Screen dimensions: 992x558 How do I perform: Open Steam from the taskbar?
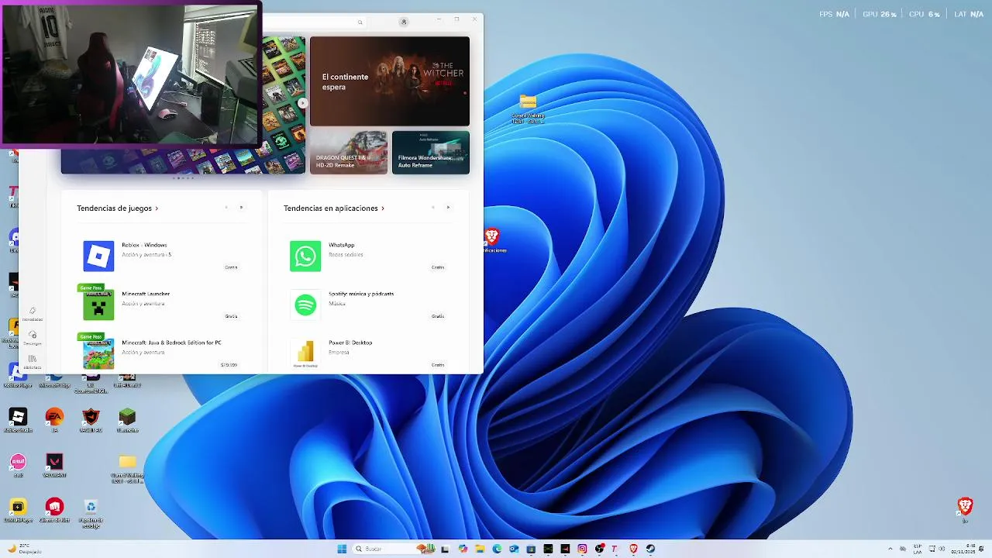(651, 549)
